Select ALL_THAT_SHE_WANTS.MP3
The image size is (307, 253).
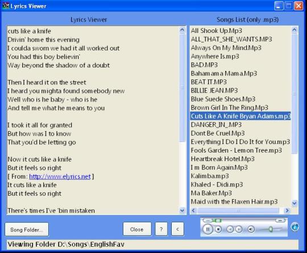pos(240,39)
